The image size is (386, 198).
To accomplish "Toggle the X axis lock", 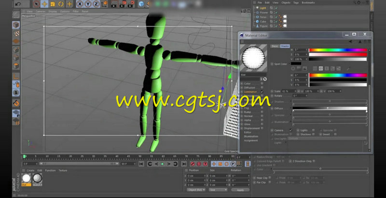I will click(80, 4).
